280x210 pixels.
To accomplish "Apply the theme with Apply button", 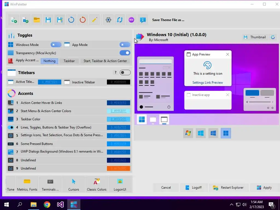I will 265,188.
